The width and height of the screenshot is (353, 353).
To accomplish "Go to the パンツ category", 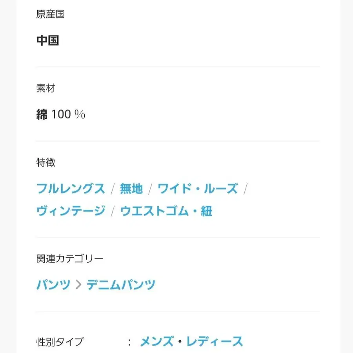I will coord(53,284).
